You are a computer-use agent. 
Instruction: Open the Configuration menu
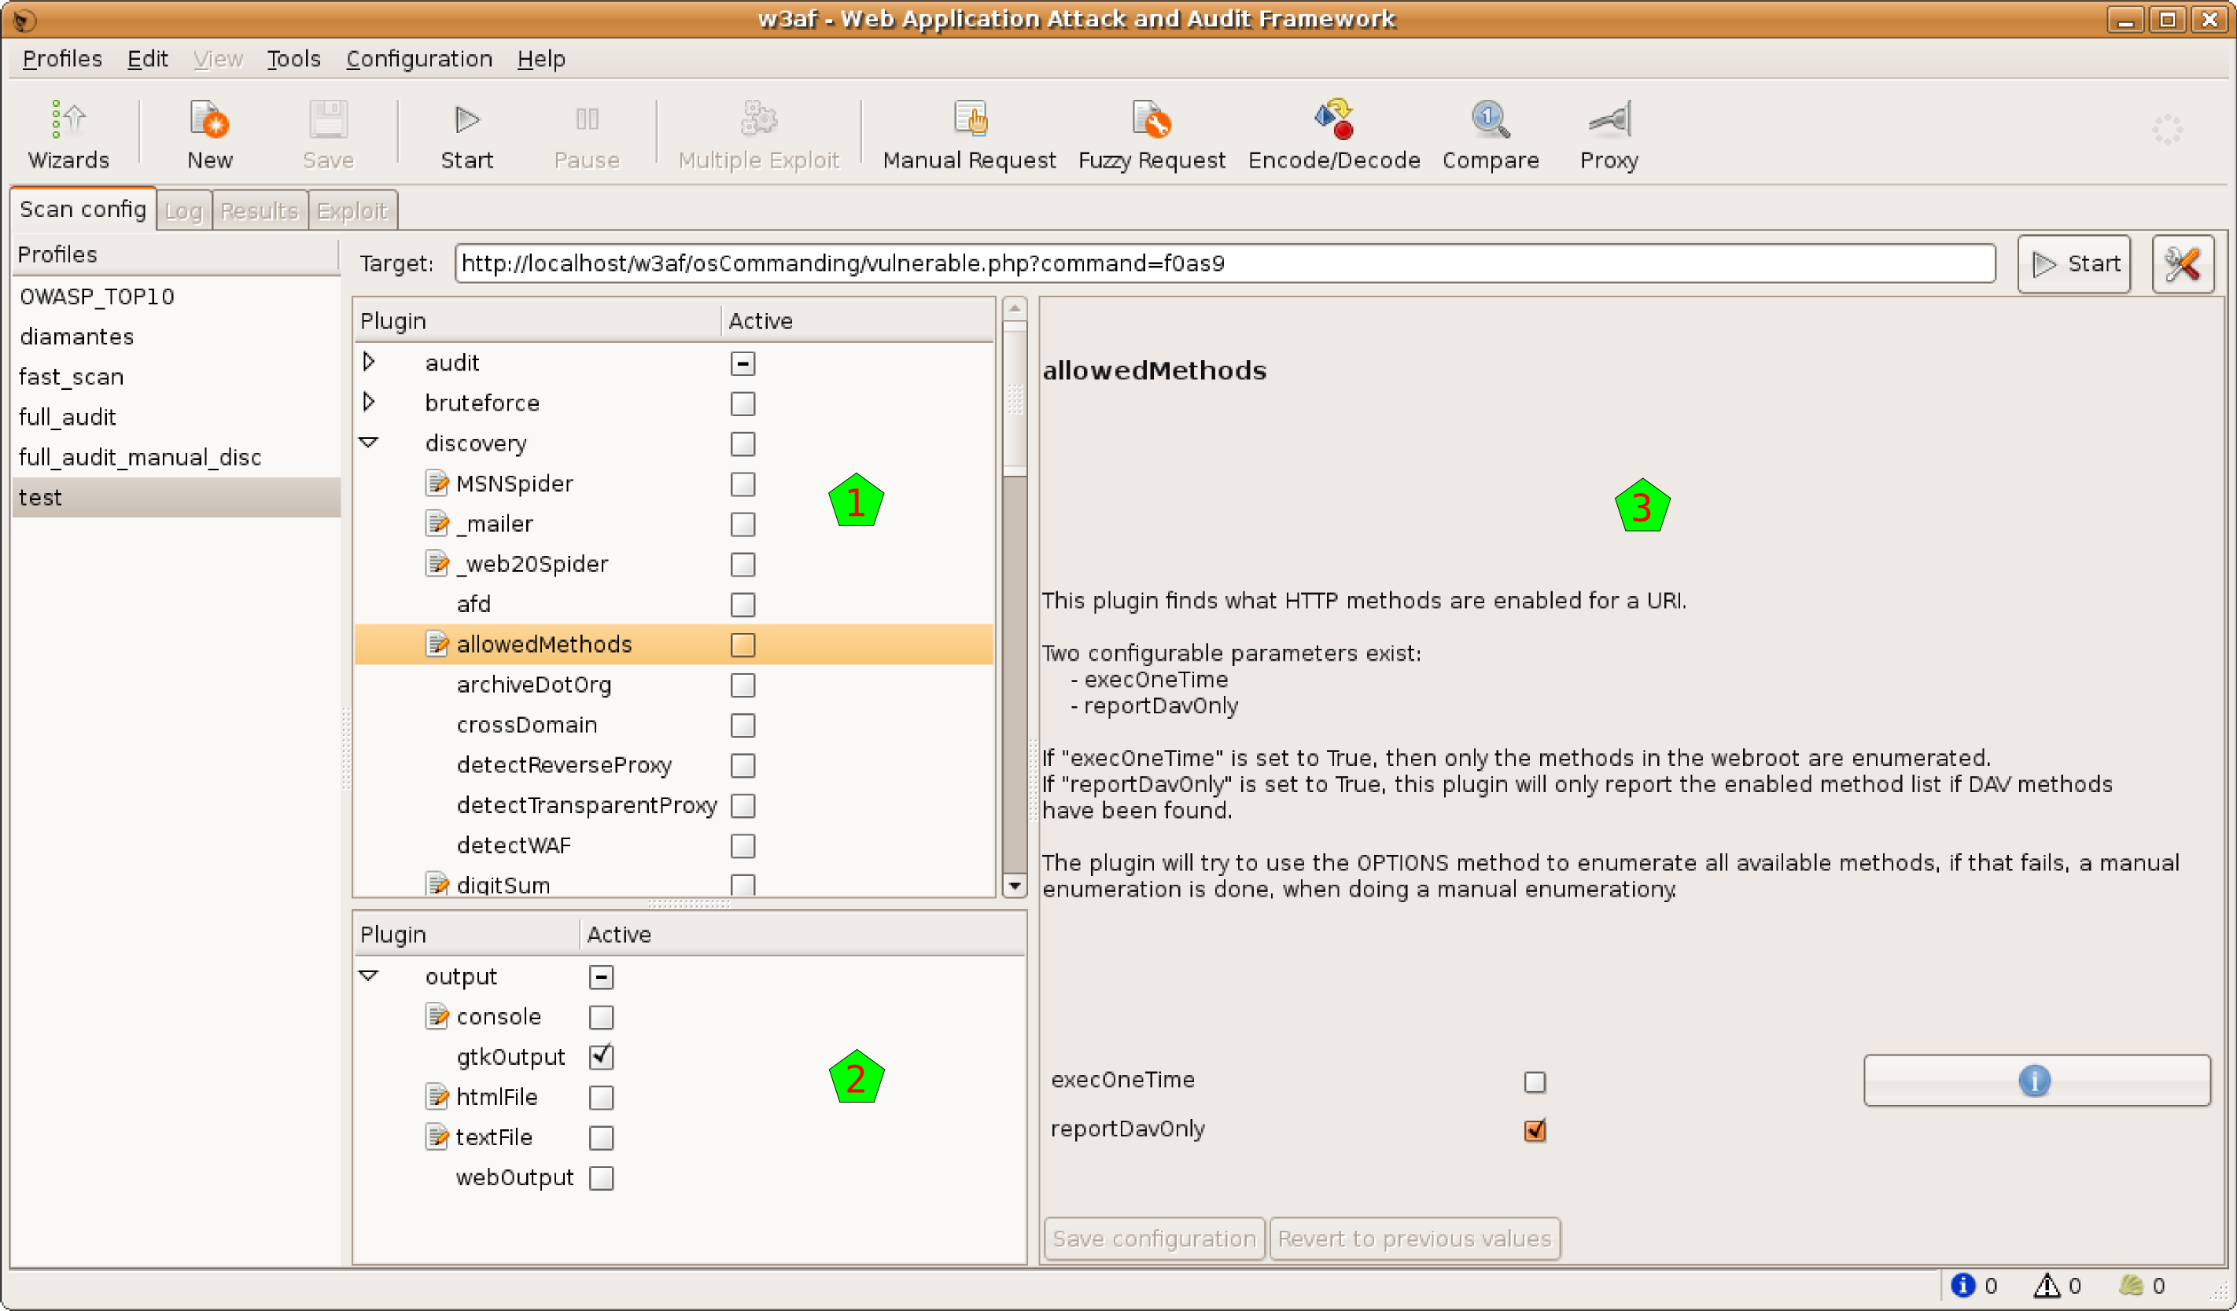pos(418,58)
